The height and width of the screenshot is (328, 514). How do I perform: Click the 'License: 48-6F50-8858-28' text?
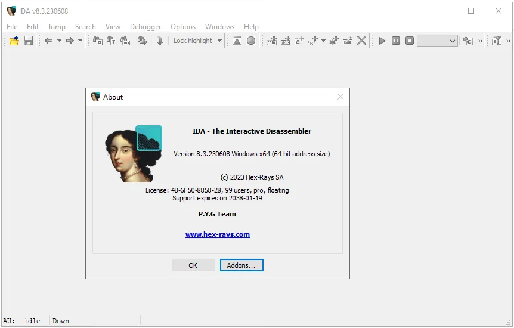coord(217,190)
